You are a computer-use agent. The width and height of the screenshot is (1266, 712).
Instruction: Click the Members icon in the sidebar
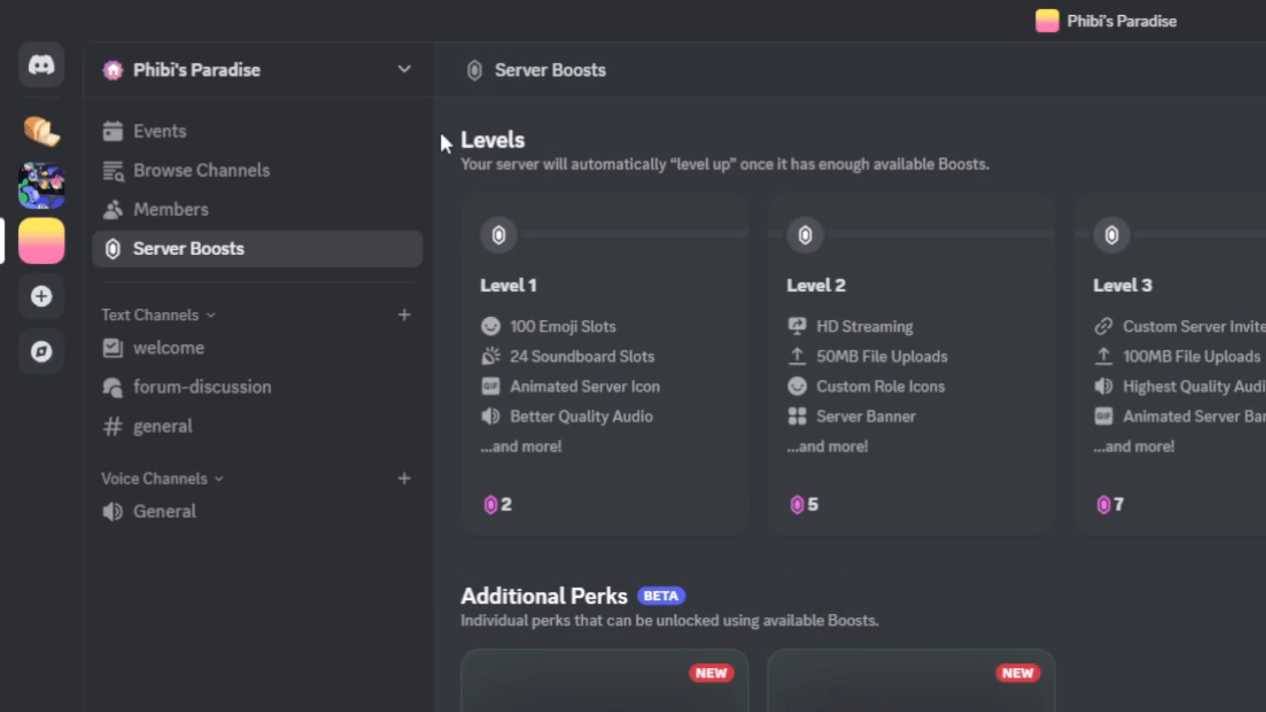point(113,209)
